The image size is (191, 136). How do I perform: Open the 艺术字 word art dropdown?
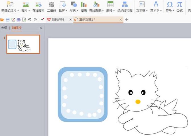156,11
